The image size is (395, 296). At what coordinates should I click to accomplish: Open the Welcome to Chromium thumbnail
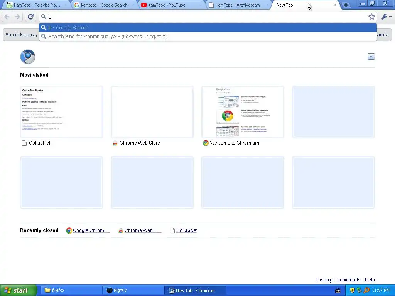[x=243, y=112]
